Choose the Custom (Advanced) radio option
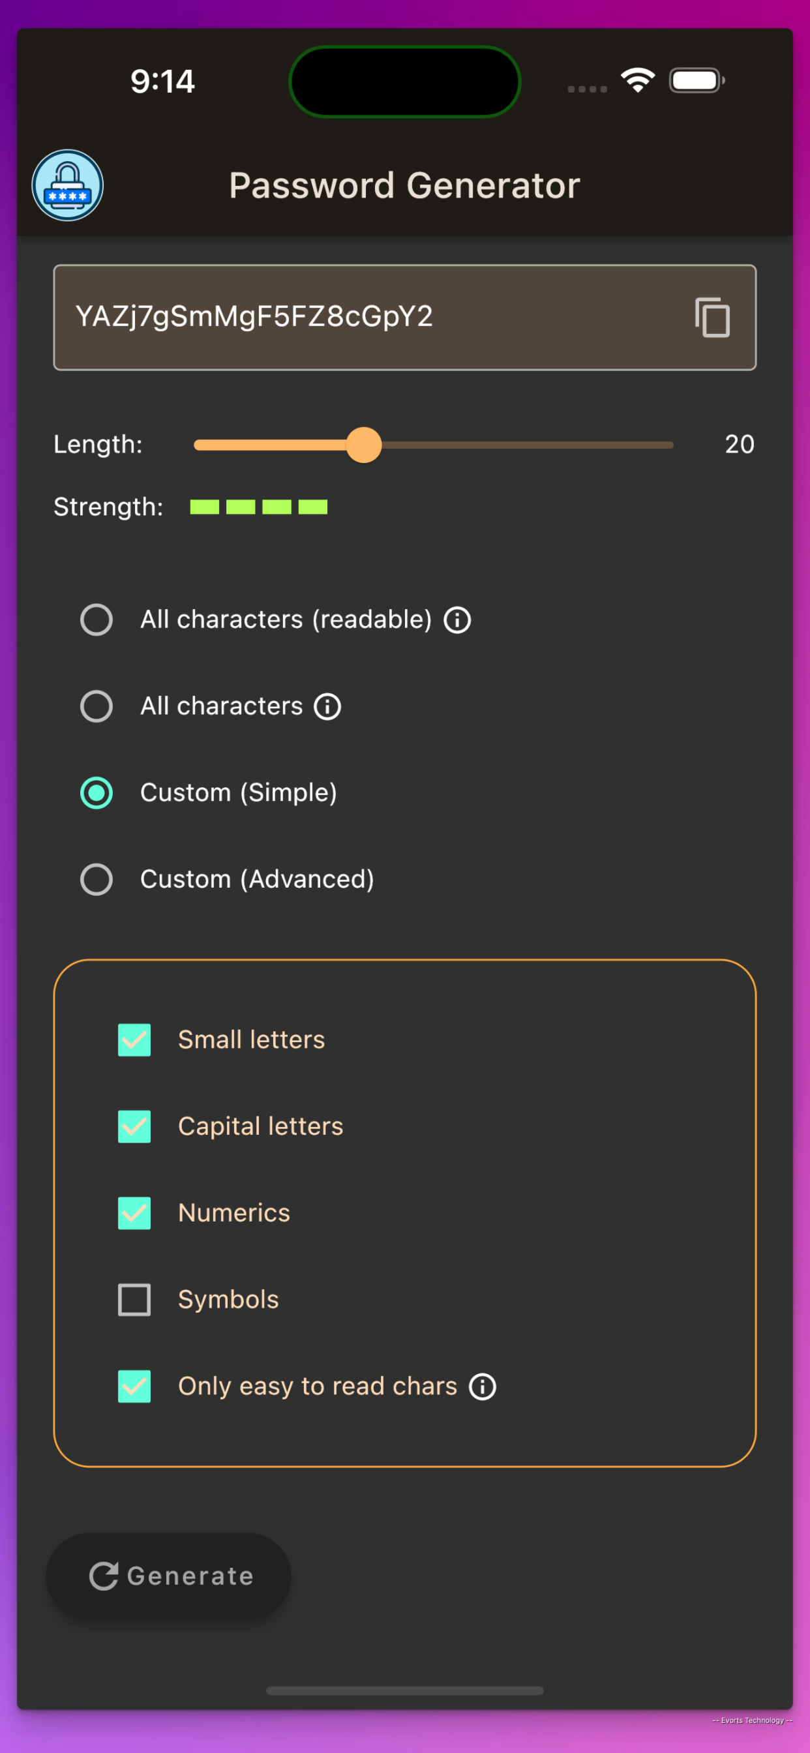Image resolution: width=810 pixels, height=1753 pixels. tap(97, 879)
